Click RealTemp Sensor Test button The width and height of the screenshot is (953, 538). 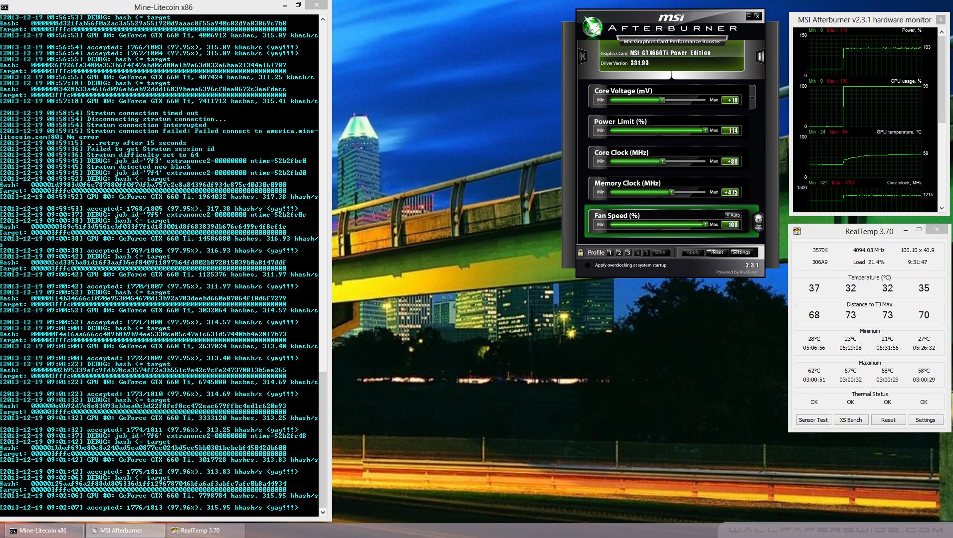click(813, 420)
